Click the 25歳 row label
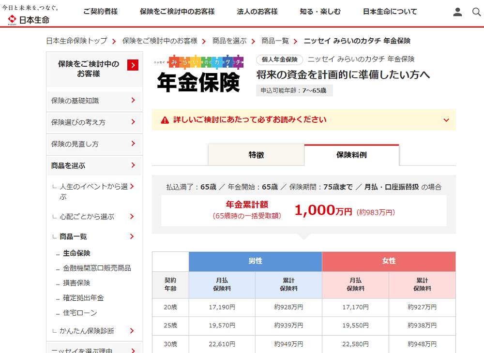The height and width of the screenshot is (353, 484). (170, 325)
